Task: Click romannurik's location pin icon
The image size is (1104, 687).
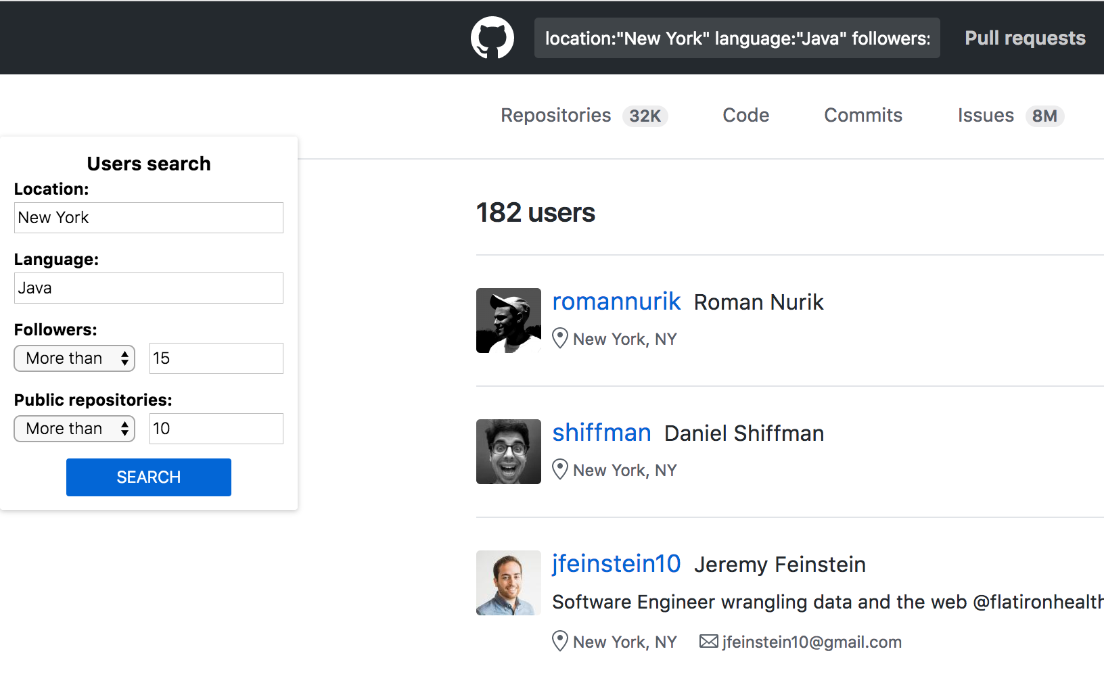Action: [560, 338]
